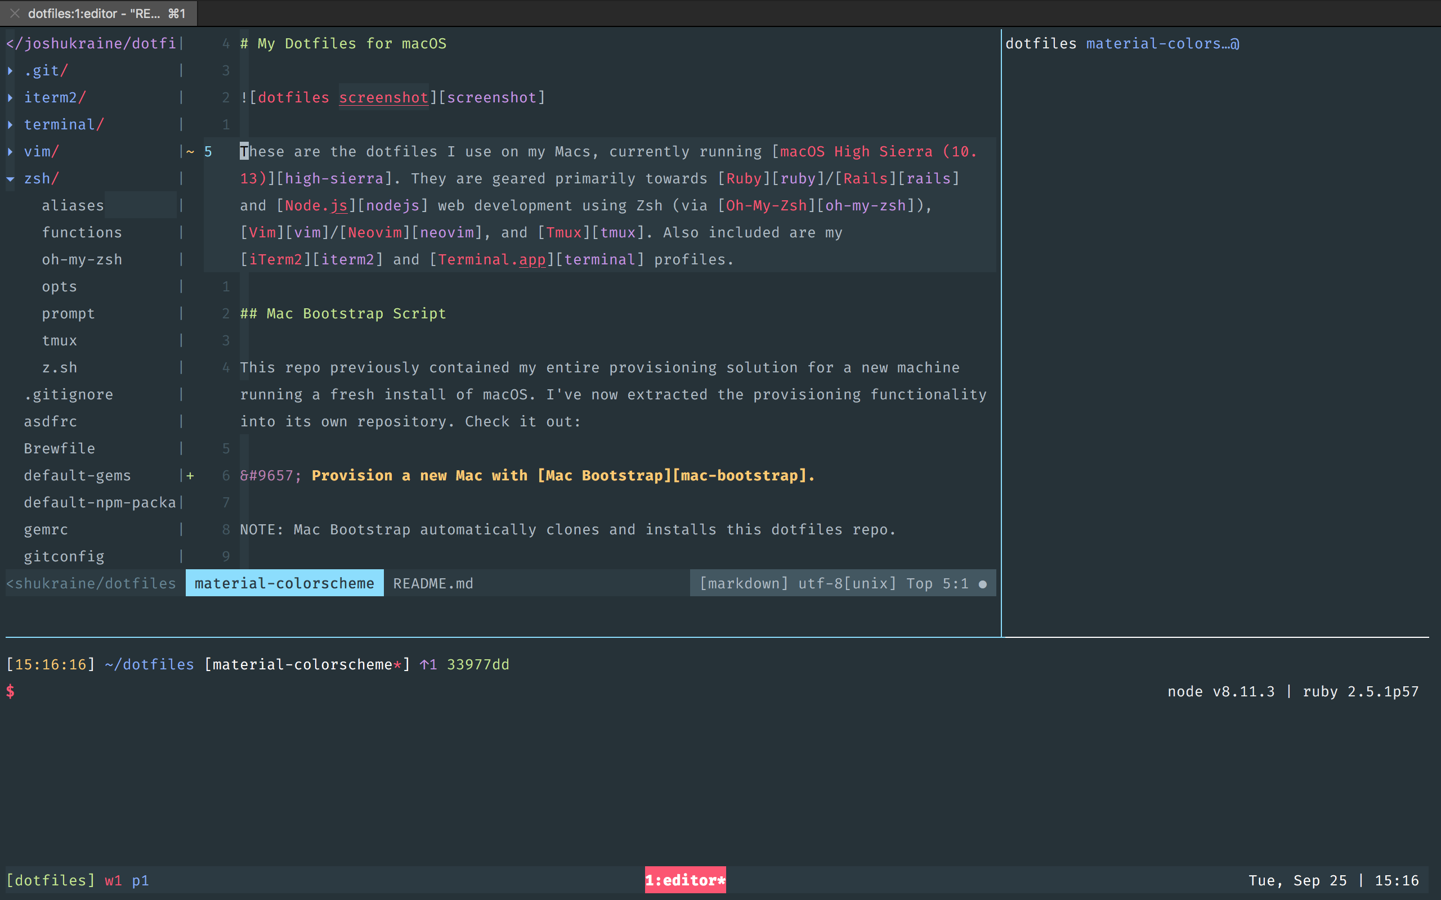Viewport: 1441px width, 900px height.
Task: Open aliases file in tree
Action: (73, 205)
